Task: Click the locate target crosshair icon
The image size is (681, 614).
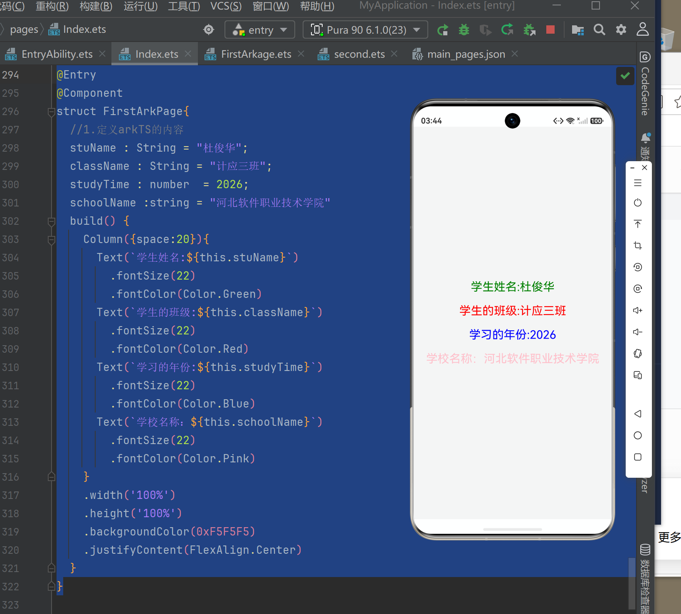Action: click(x=209, y=29)
